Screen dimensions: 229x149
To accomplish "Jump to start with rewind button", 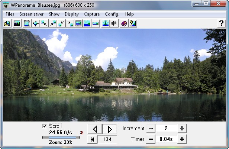I will (x=92, y=139).
